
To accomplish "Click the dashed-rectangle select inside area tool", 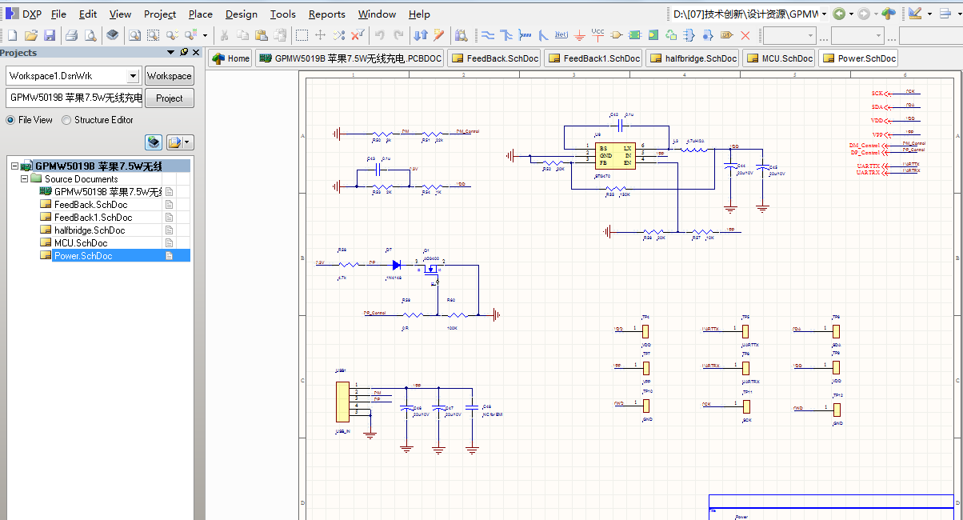I will (x=302, y=35).
